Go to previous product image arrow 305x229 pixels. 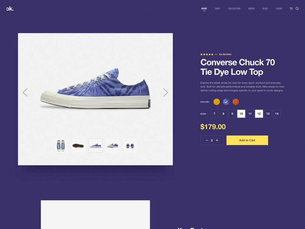tap(25, 92)
